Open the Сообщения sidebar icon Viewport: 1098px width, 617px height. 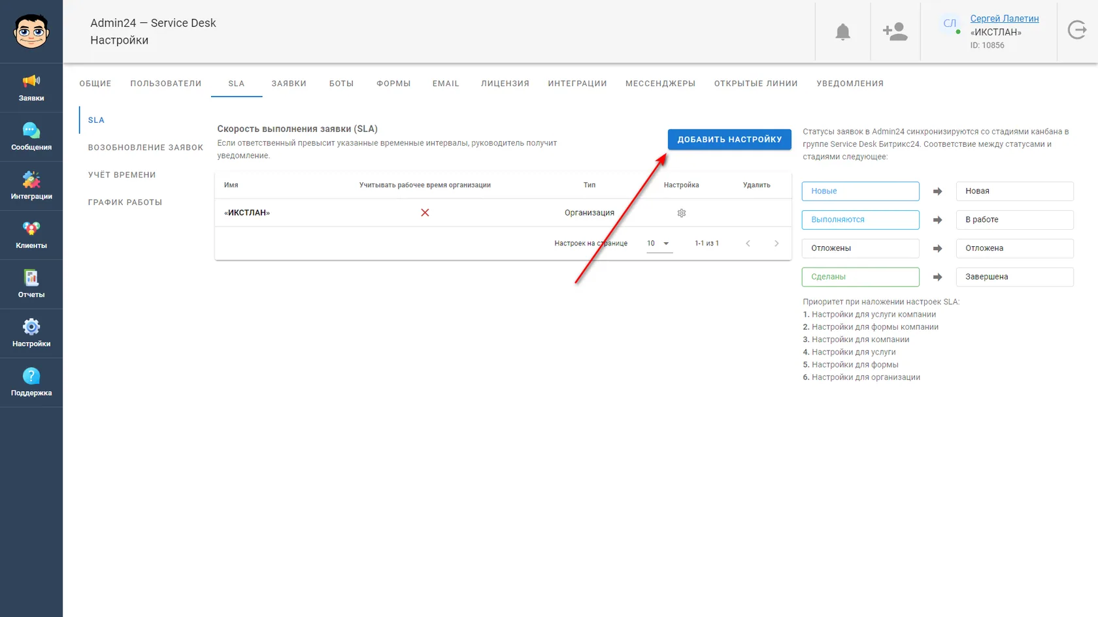point(31,137)
